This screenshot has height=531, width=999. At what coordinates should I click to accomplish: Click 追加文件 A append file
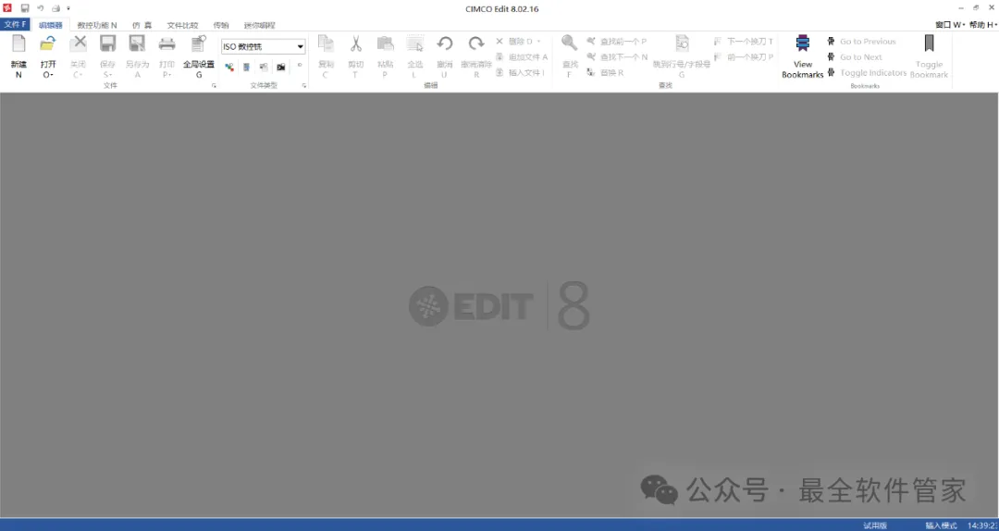click(x=522, y=56)
